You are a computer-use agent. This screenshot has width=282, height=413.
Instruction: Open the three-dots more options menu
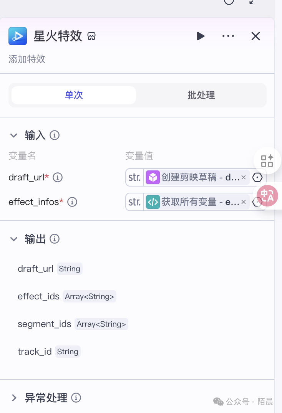point(228,36)
